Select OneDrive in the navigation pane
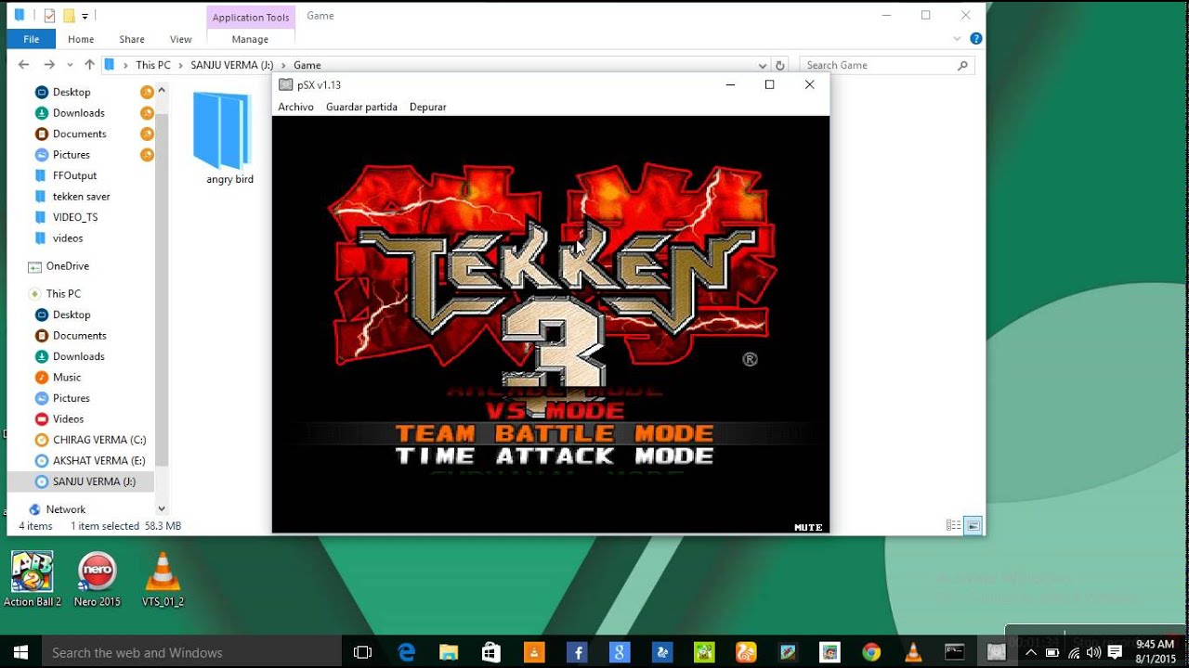The image size is (1189, 668). [67, 266]
